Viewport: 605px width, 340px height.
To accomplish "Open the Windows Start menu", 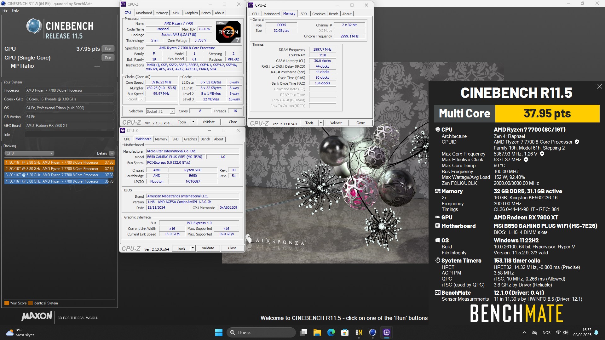I will coord(219,332).
